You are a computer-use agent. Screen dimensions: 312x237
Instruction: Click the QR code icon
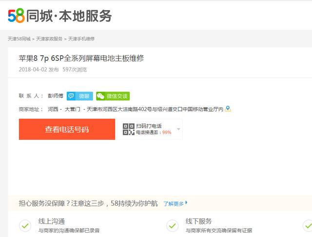coord(129,129)
